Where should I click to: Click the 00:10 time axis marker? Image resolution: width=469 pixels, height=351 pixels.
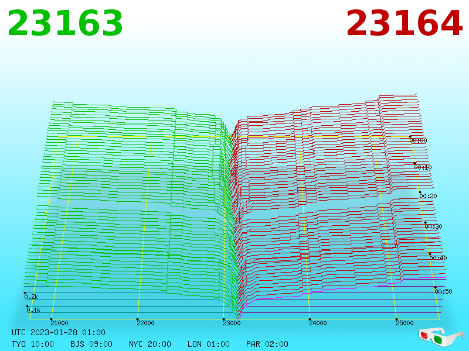click(x=423, y=167)
